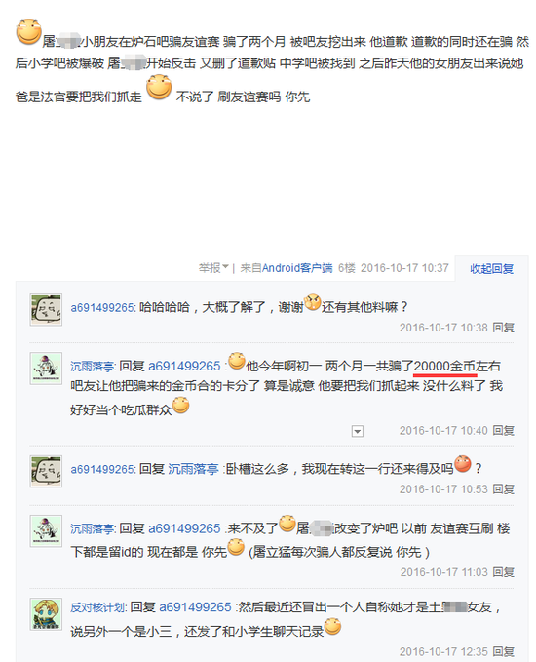Click 沉雨落亭 avatar in 10:40 reply
Viewport: 536px width, 662px height.
(46, 369)
